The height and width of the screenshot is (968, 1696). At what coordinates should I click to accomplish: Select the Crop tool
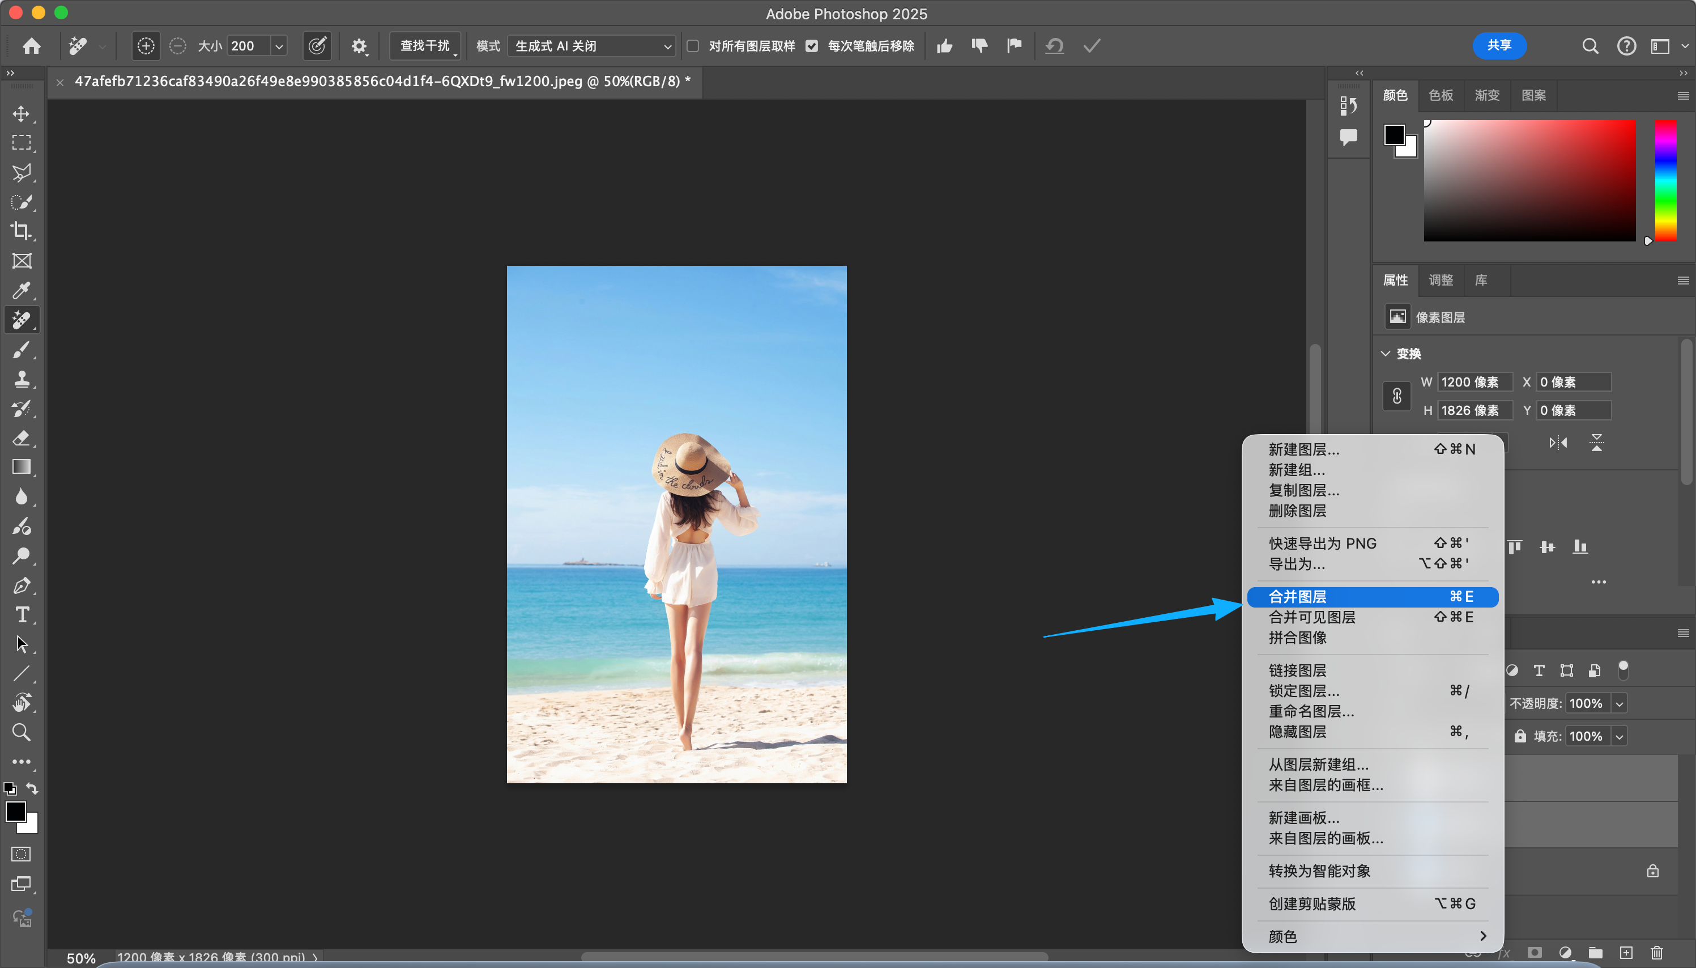pos(22,231)
